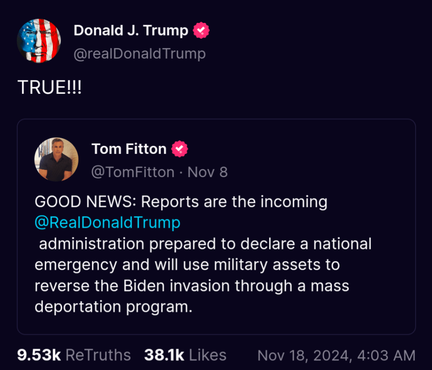Open the "ReTruths" label
The width and height of the screenshot is (432, 370).
(x=98, y=355)
